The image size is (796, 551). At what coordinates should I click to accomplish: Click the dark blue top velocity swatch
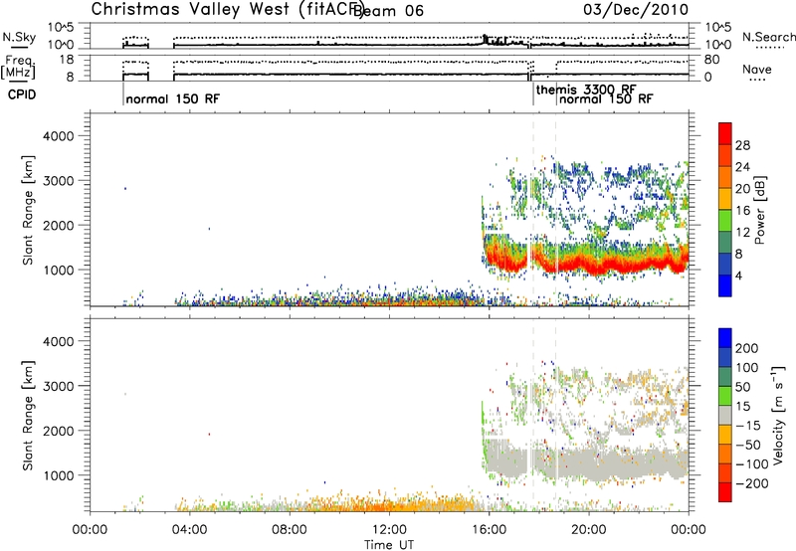tap(725, 338)
